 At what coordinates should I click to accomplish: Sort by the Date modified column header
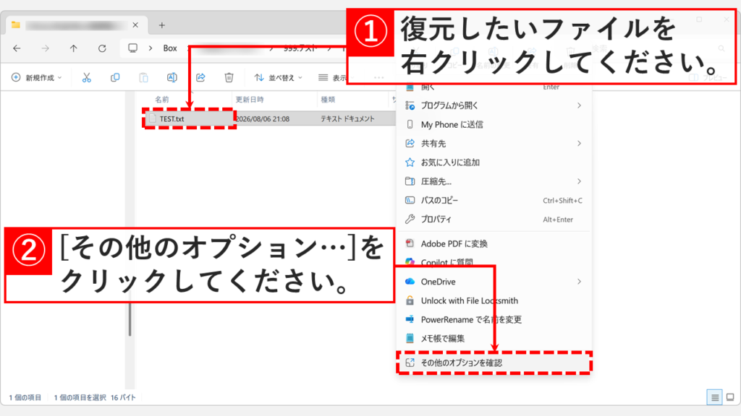pos(250,100)
